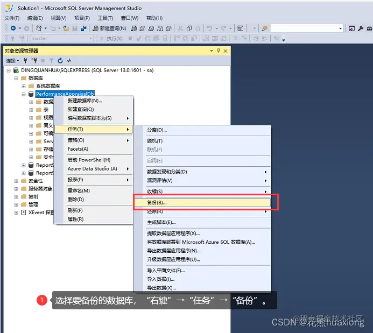373x333 pixels.
Task: Click the Refresh icon in Object Explorer
Action: tap(60, 61)
